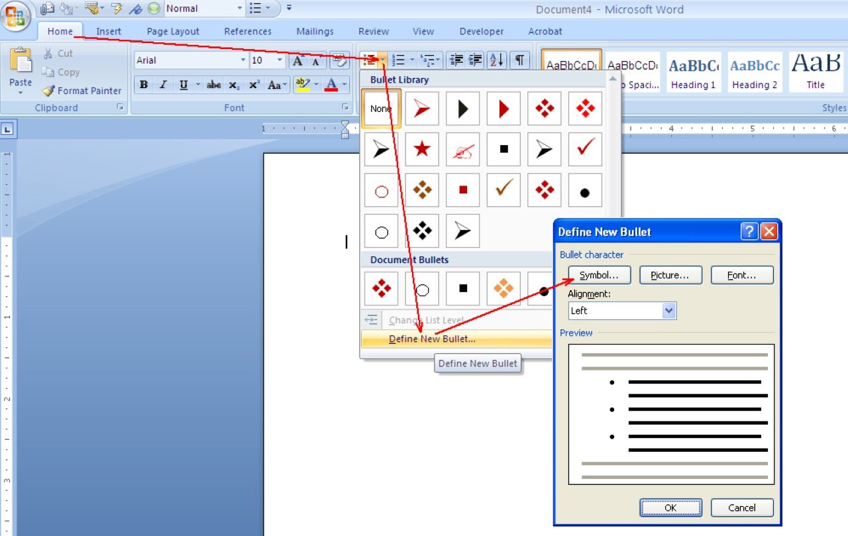Image resolution: width=848 pixels, height=536 pixels.
Task: Click the Show/Hide paragraph marks icon
Action: (519, 60)
